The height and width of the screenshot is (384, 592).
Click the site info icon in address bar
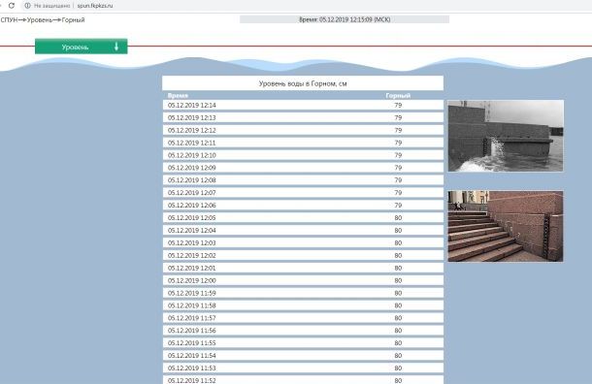point(27,6)
